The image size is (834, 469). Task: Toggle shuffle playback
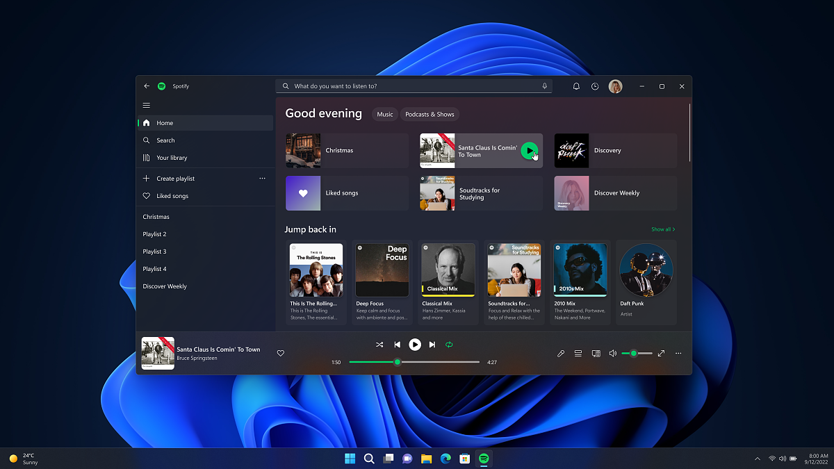(379, 345)
